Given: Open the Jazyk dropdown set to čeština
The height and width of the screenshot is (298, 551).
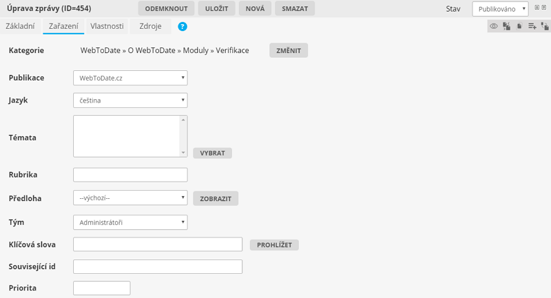Looking at the screenshot, I should [x=130, y=100].
